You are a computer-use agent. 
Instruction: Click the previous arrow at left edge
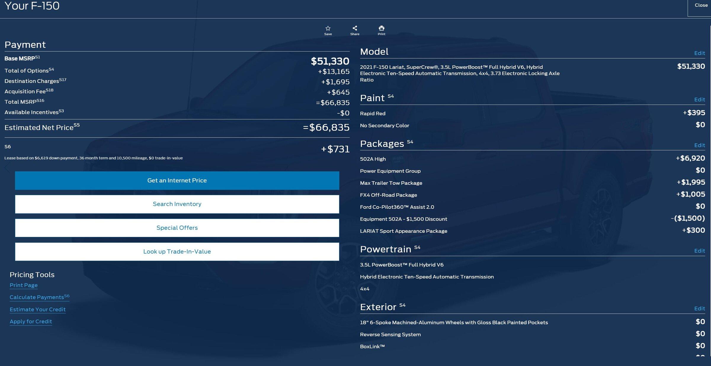pos(7,168)
